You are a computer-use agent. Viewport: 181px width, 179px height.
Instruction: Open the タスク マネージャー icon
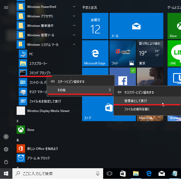(23, 92)
